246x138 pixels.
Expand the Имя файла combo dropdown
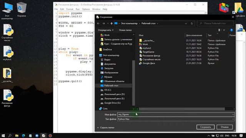point(233,115)
